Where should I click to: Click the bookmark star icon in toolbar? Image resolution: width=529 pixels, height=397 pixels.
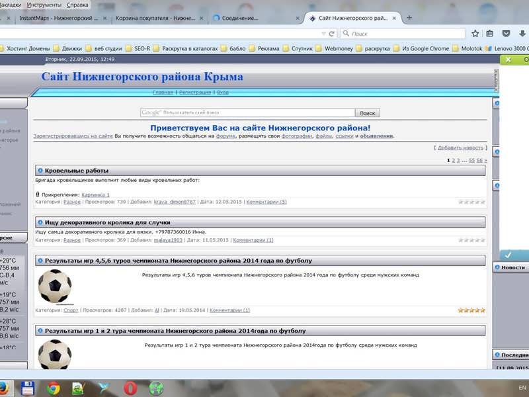pyautogui.click(x=475, y=33)
